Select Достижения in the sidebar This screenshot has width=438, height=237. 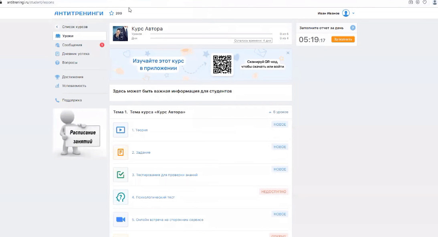point(73,77)
